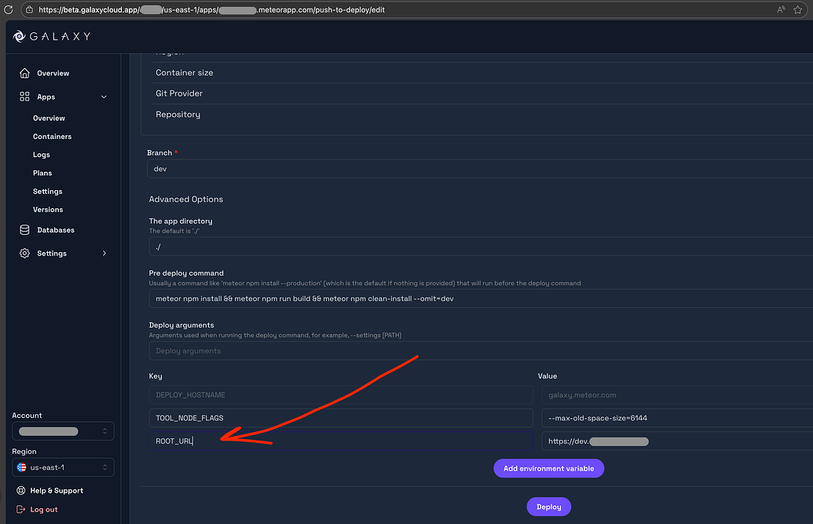Click the US flag icon in Region selector
Viewport: 813px width, 524px height.
(x=20, y=467)
